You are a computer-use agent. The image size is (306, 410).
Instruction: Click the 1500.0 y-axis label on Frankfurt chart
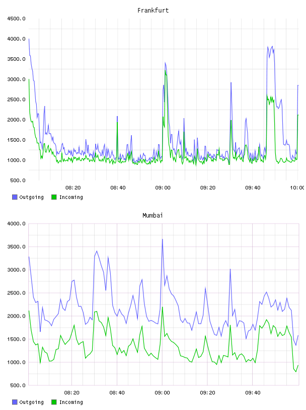(17, 140)
